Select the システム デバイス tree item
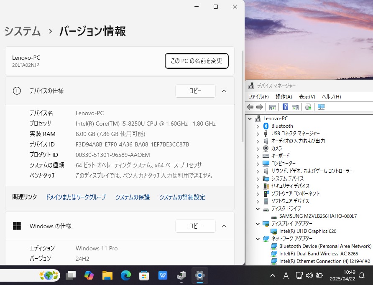 pos(287,179)
